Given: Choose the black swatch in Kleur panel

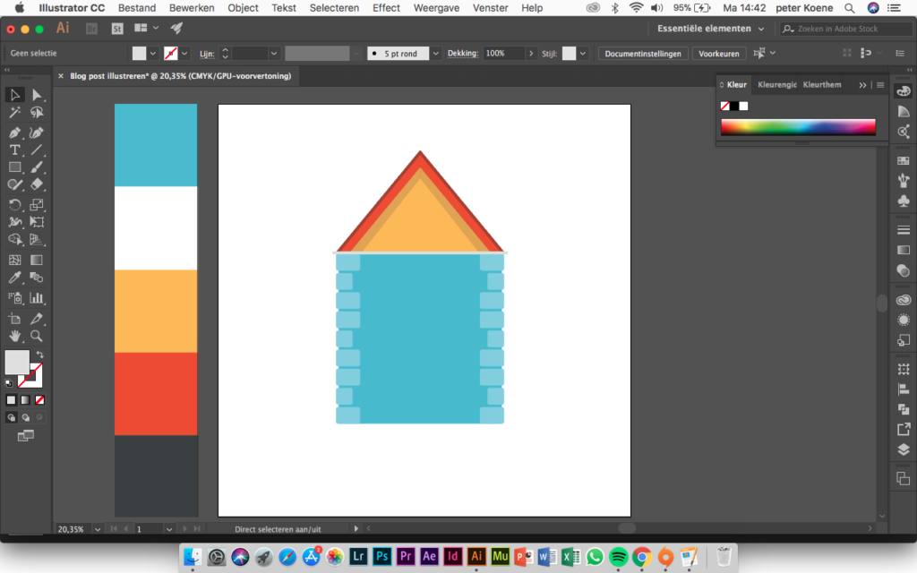Looking at the screenshot, I should [x=734, y=106].
